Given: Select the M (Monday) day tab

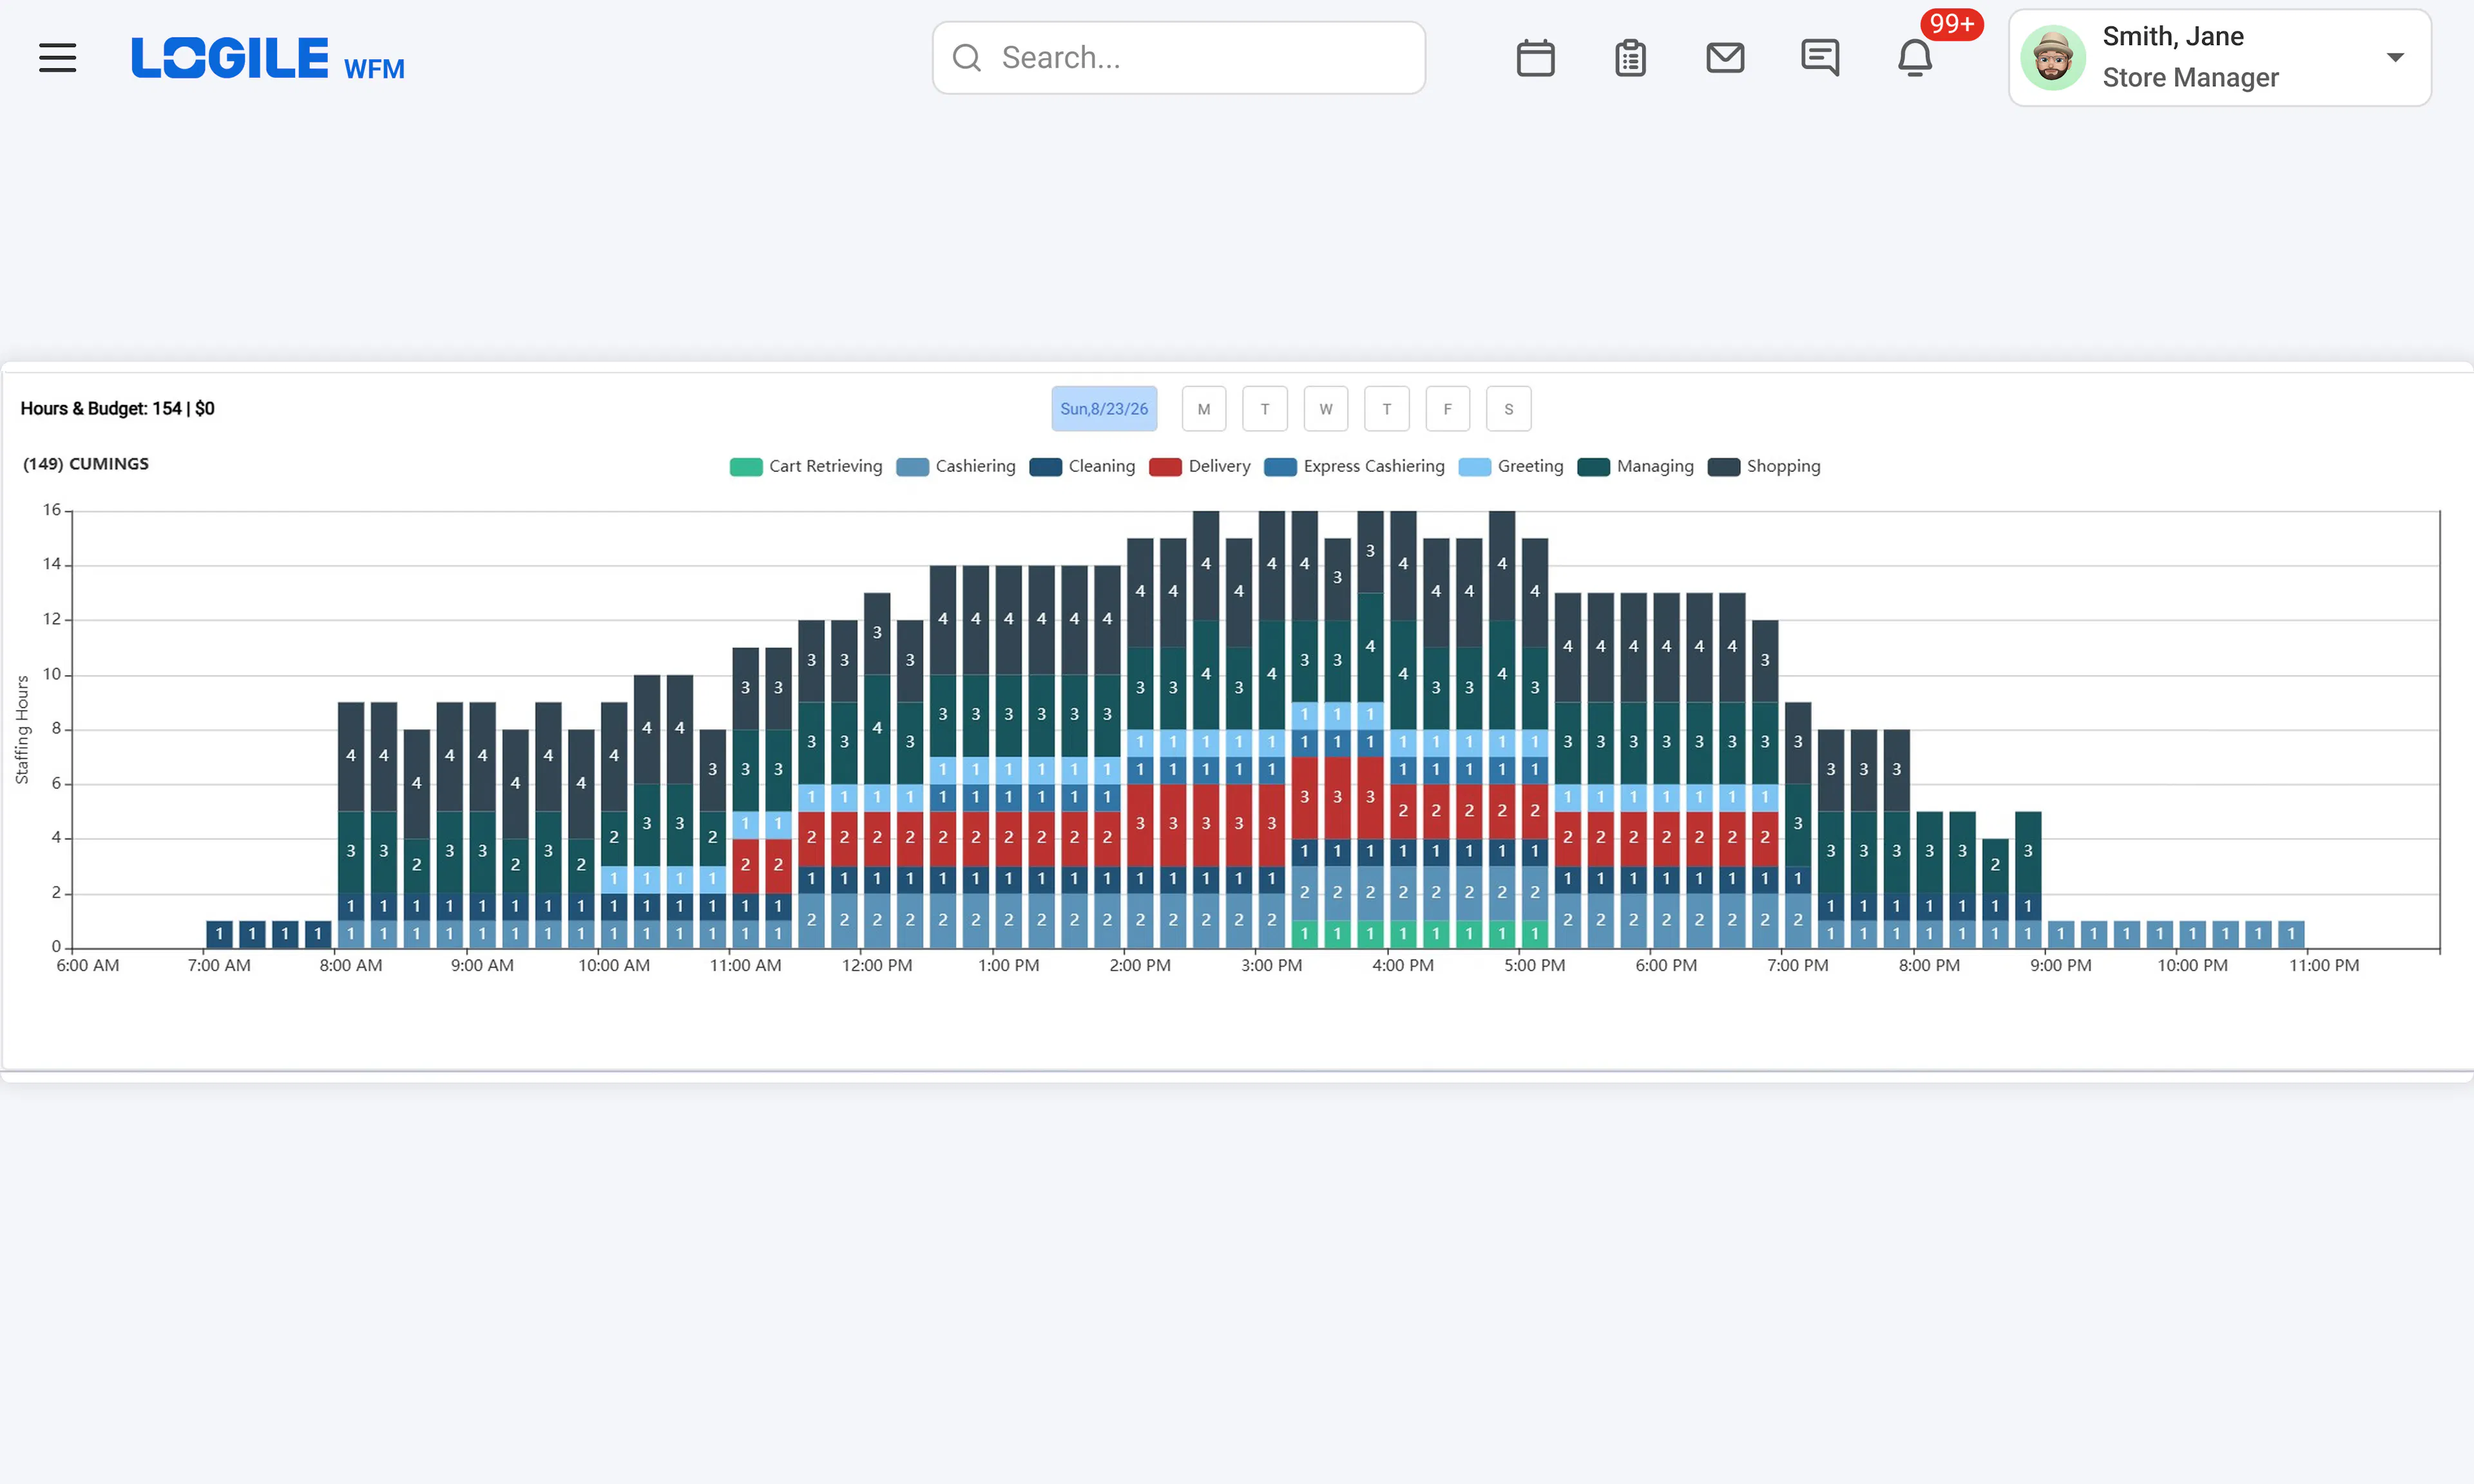Looking at the screenshot, I should (x=1204, y=409).
